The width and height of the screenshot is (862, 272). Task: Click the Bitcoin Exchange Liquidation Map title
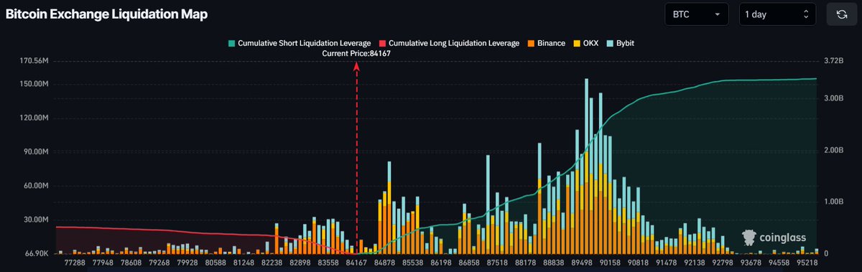point(106,14)
